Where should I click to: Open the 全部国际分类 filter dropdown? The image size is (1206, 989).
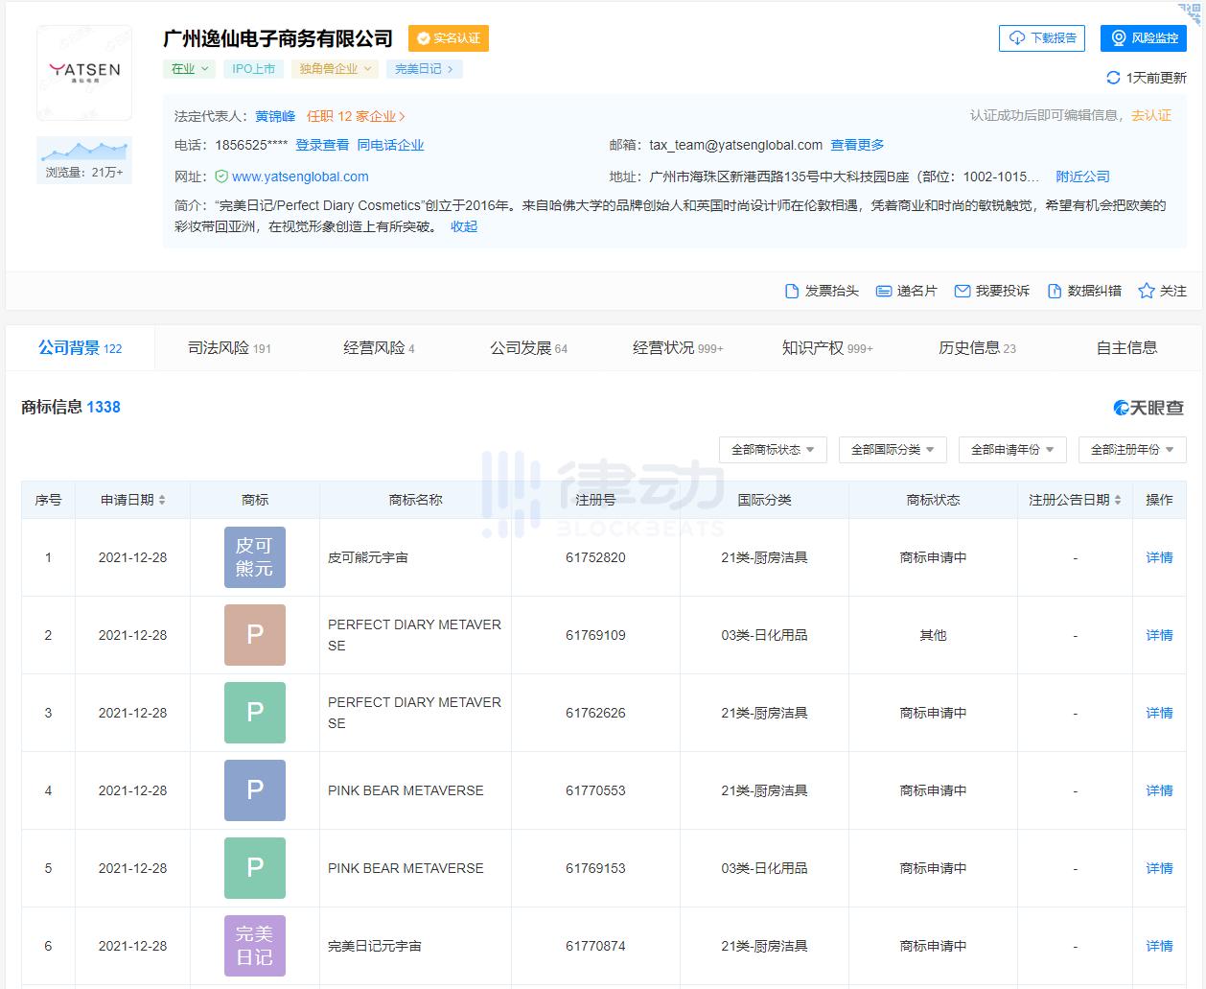[x=893, y=449]
